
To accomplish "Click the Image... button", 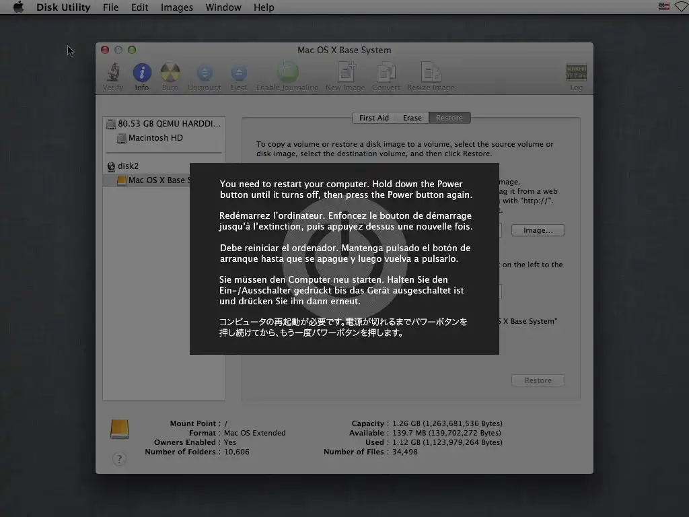I will 538,230.
